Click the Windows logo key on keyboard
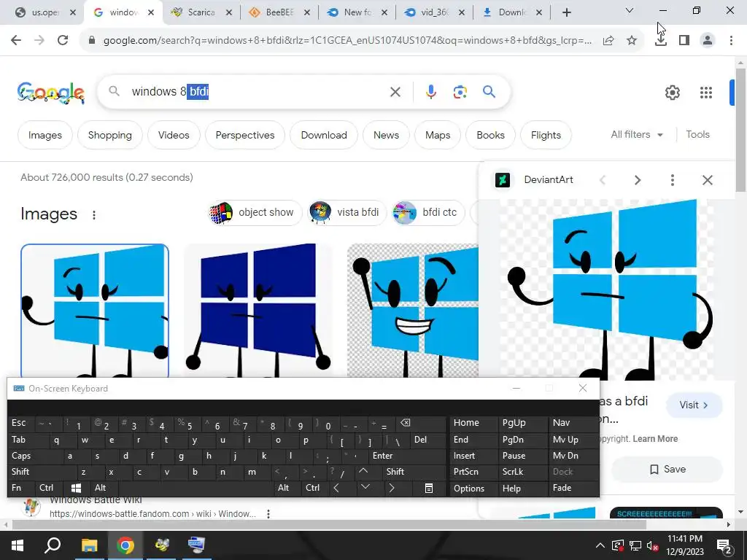The image size is (747, 560). pyautogui.click(x=76, y=488)
